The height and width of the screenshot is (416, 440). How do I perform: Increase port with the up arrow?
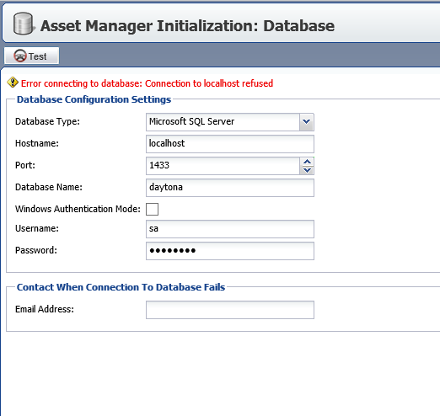307,162
